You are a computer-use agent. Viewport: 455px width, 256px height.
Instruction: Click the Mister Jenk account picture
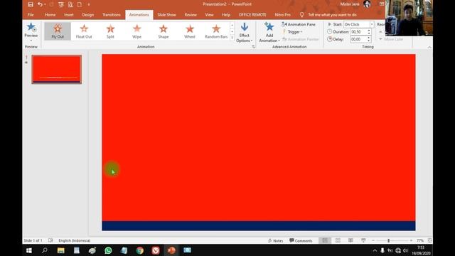pos(367,4)
